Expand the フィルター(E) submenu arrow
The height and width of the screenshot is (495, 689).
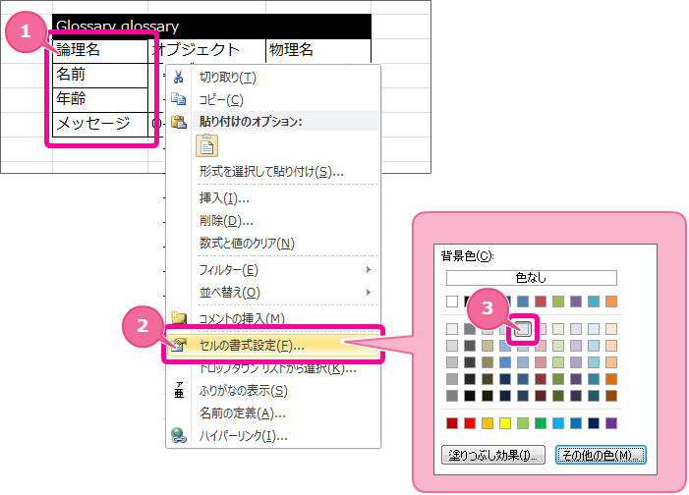[x=369, y=269]
